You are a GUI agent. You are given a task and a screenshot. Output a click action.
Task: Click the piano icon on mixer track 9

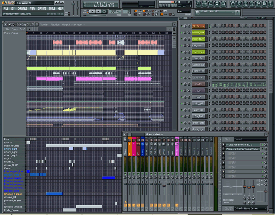[x=164, y=144]
